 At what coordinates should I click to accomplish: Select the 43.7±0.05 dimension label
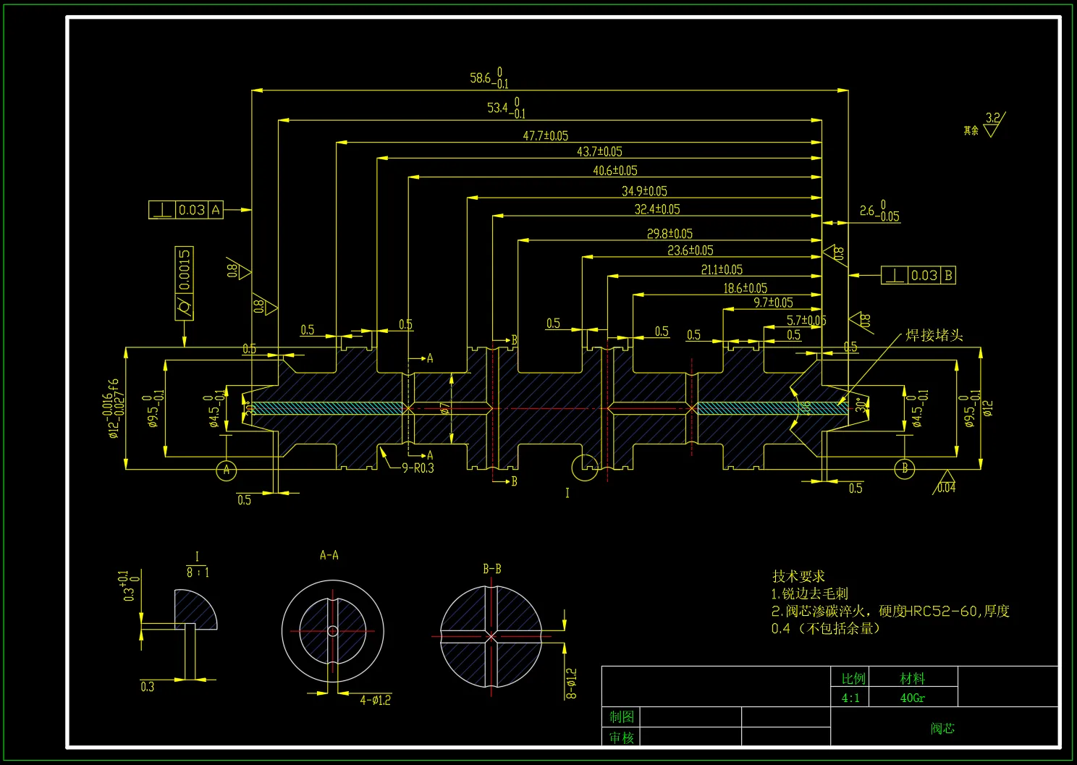point(599,152)
